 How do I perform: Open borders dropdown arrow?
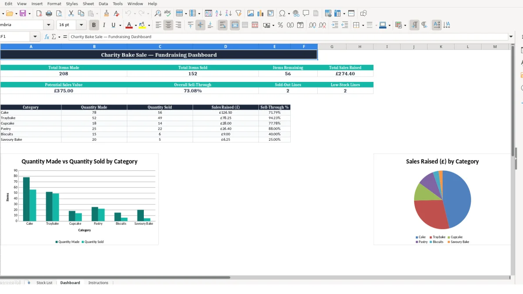363,25
